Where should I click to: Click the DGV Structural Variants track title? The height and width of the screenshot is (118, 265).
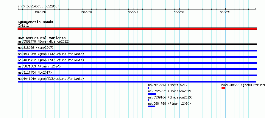click(42, 38)
